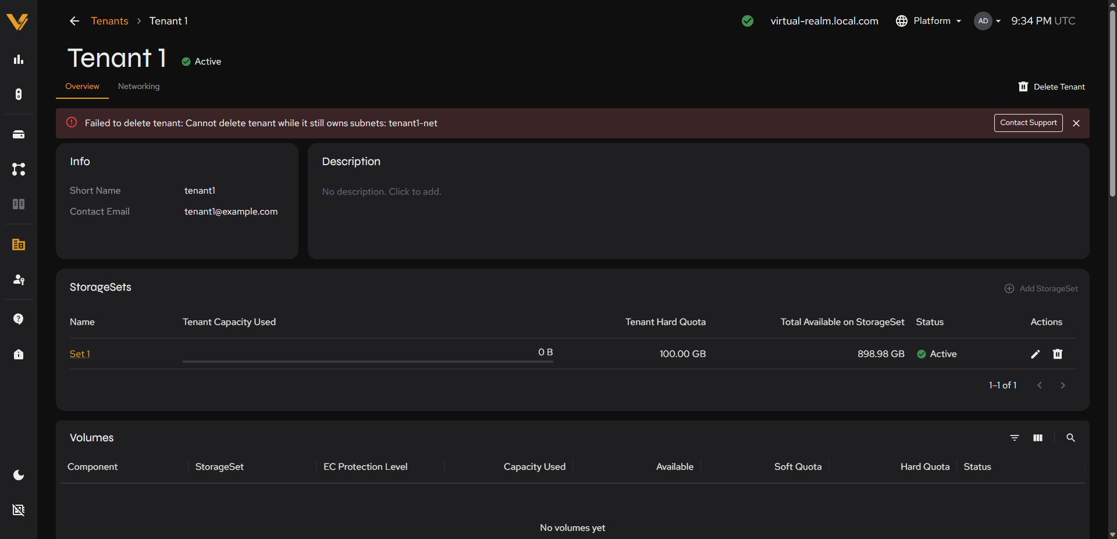This screenshot has height=539, width=1117.
Task: Go back with the left arrow
Action: pyautogui.click(x=74, y=21)
